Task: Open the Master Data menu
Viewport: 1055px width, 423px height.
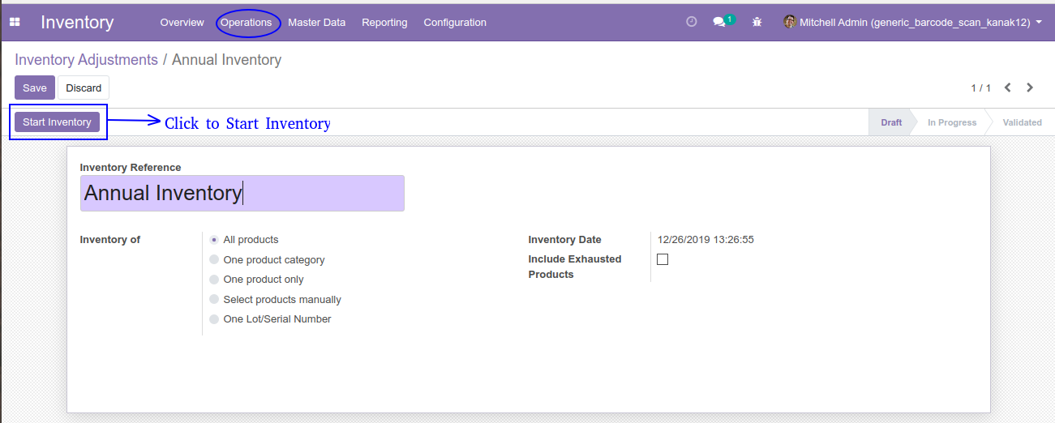Action: tap(317, 23)
